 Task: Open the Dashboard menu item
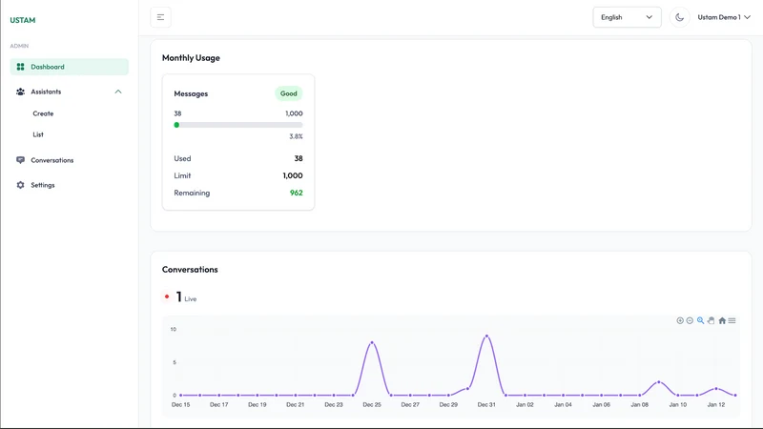coord(69,67)
